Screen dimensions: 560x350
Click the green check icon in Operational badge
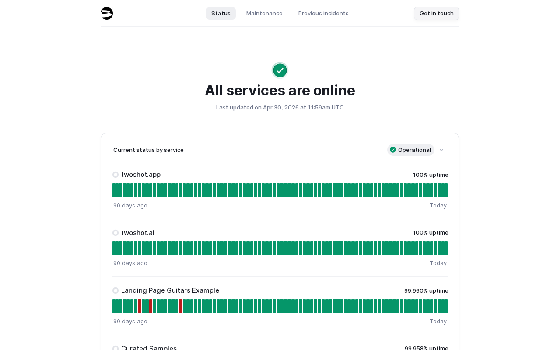393,150
